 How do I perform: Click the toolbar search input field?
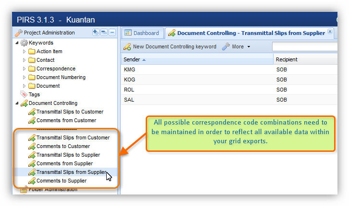(x=304, y=47)
